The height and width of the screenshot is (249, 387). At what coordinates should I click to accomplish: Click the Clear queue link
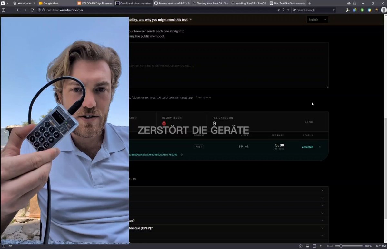[x=203, y=97]
